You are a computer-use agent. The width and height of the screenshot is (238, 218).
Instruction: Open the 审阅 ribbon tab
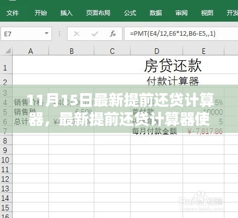[x=182, y=13]
